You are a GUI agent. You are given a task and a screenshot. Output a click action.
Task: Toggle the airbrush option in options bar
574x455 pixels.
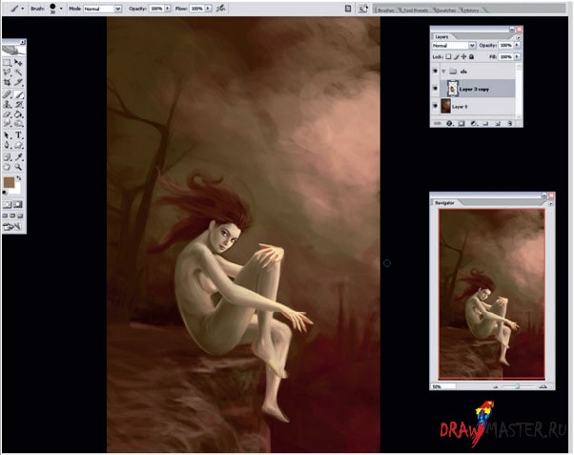click(221, 8)
